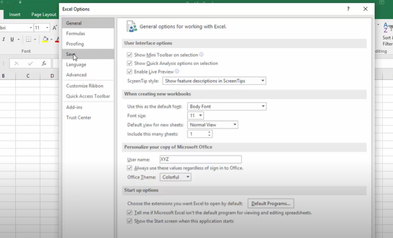Open the Font size dropdown in options

[x=196, y=116]
